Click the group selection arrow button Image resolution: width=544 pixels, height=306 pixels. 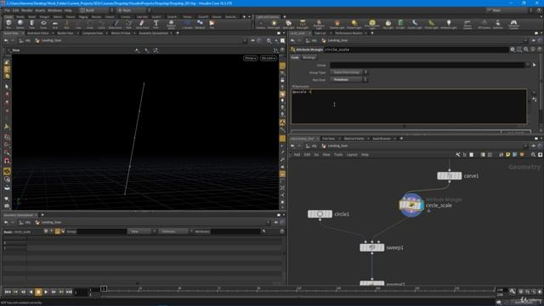[535, 65]
